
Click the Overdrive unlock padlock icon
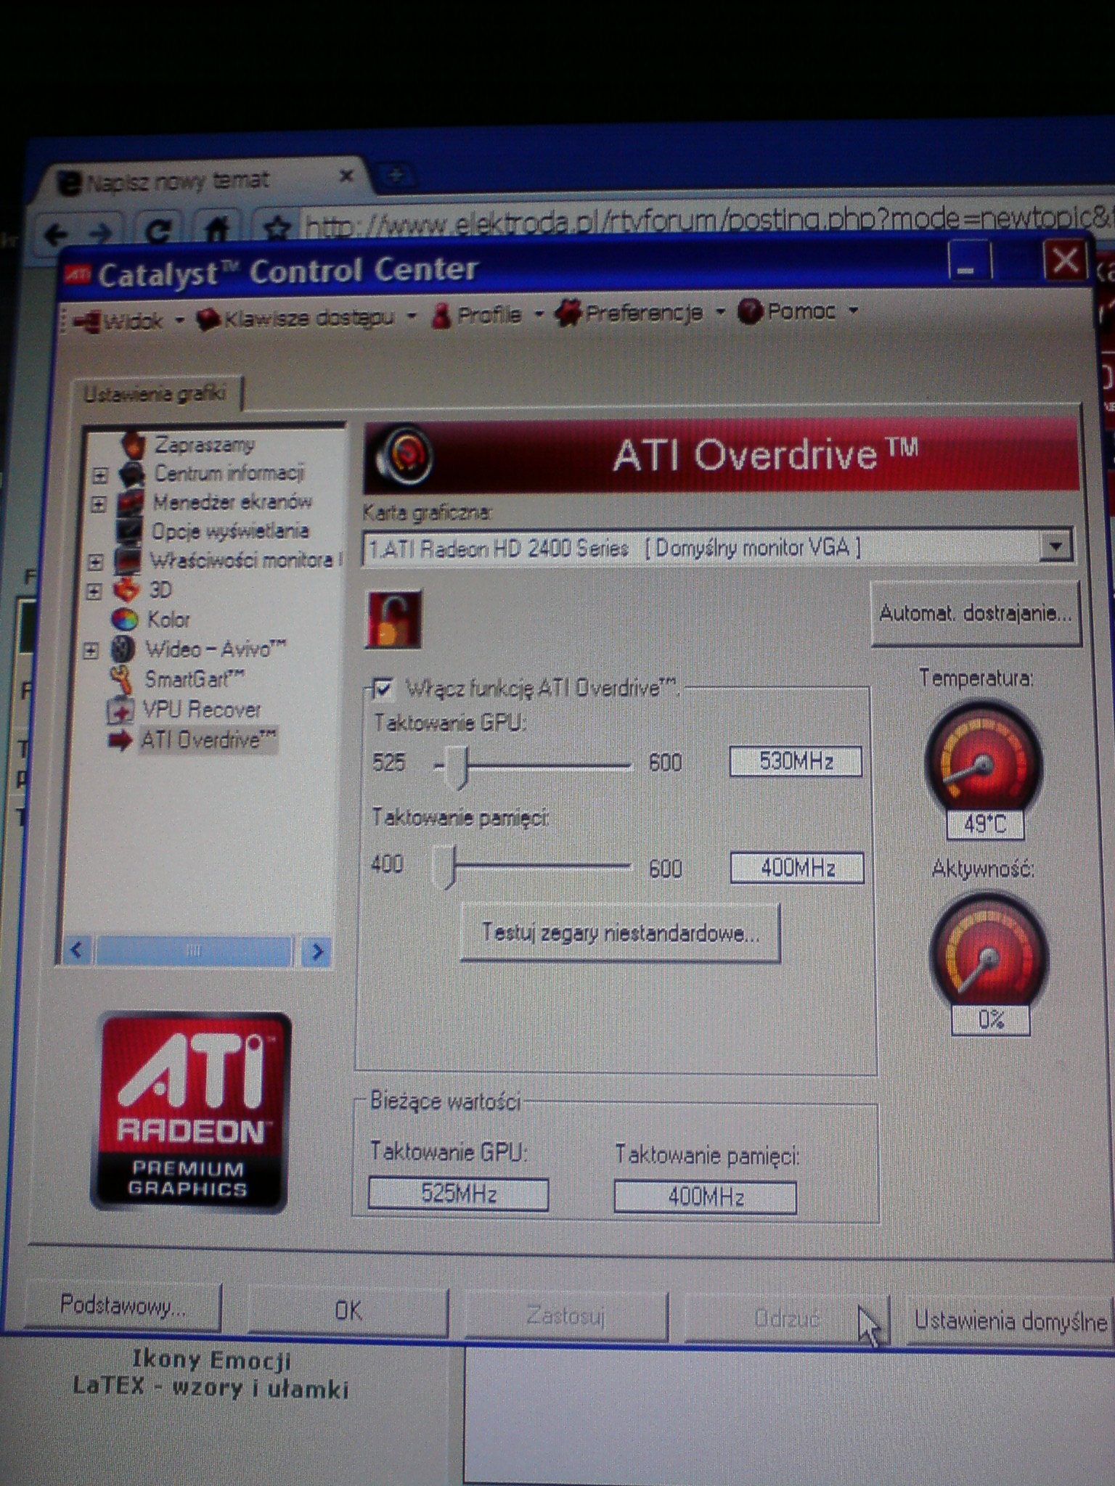(x=394, y=619)
